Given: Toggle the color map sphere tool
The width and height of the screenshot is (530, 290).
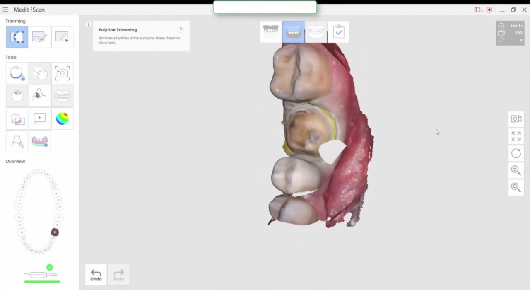Looking at the screenshot, I should 62,118.
